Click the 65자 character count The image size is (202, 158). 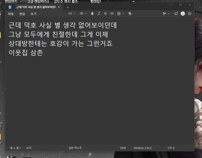coord(29,148)
